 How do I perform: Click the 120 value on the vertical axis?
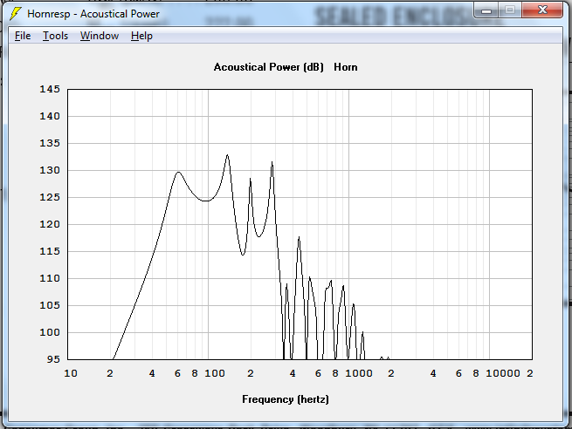pyautogui.click(x=50, y=224)
